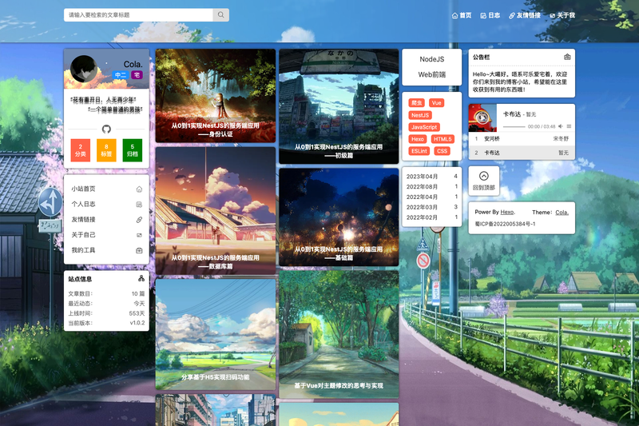Open 个人日志 in sidebar menu

pyautogui.click(x=106, y=205)
